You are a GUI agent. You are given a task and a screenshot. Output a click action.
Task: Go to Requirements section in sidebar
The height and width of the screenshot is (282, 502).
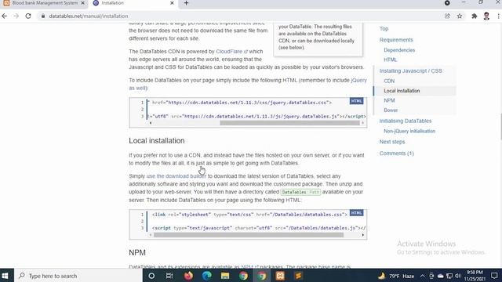click(x=396, y=40)
